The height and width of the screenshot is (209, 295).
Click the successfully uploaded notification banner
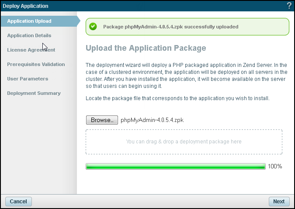187,27
